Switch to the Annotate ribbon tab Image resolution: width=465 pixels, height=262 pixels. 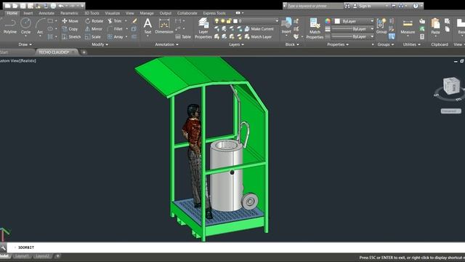[46, 13]
